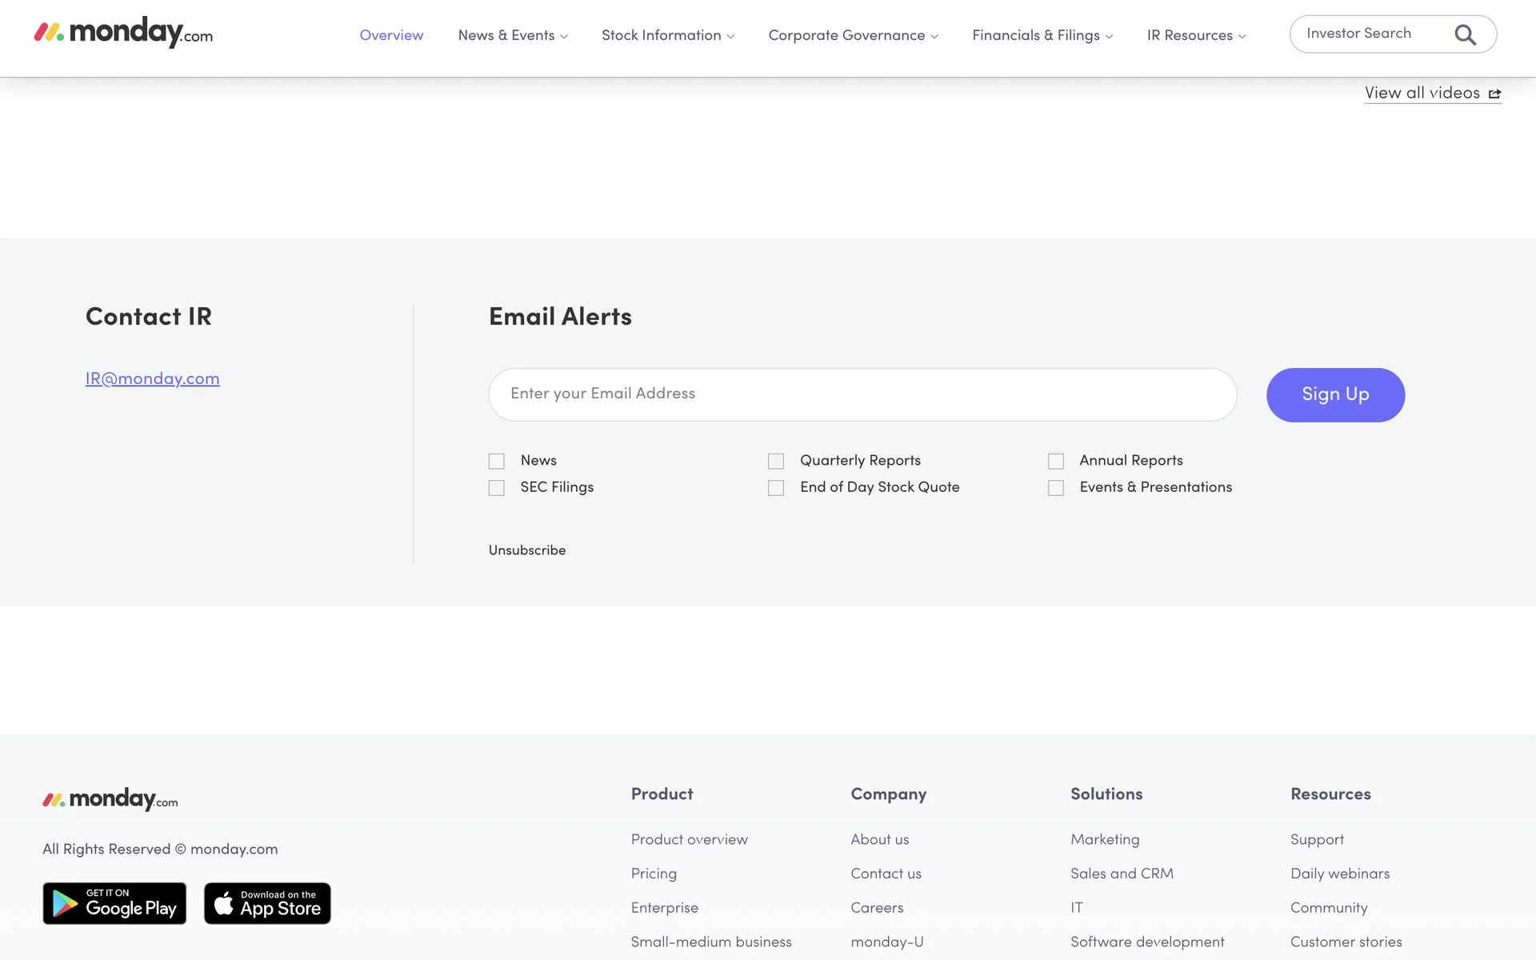1536x960 pixels.
Task: Enable the News email alert checkbox
Action: (x=497, y=462)
